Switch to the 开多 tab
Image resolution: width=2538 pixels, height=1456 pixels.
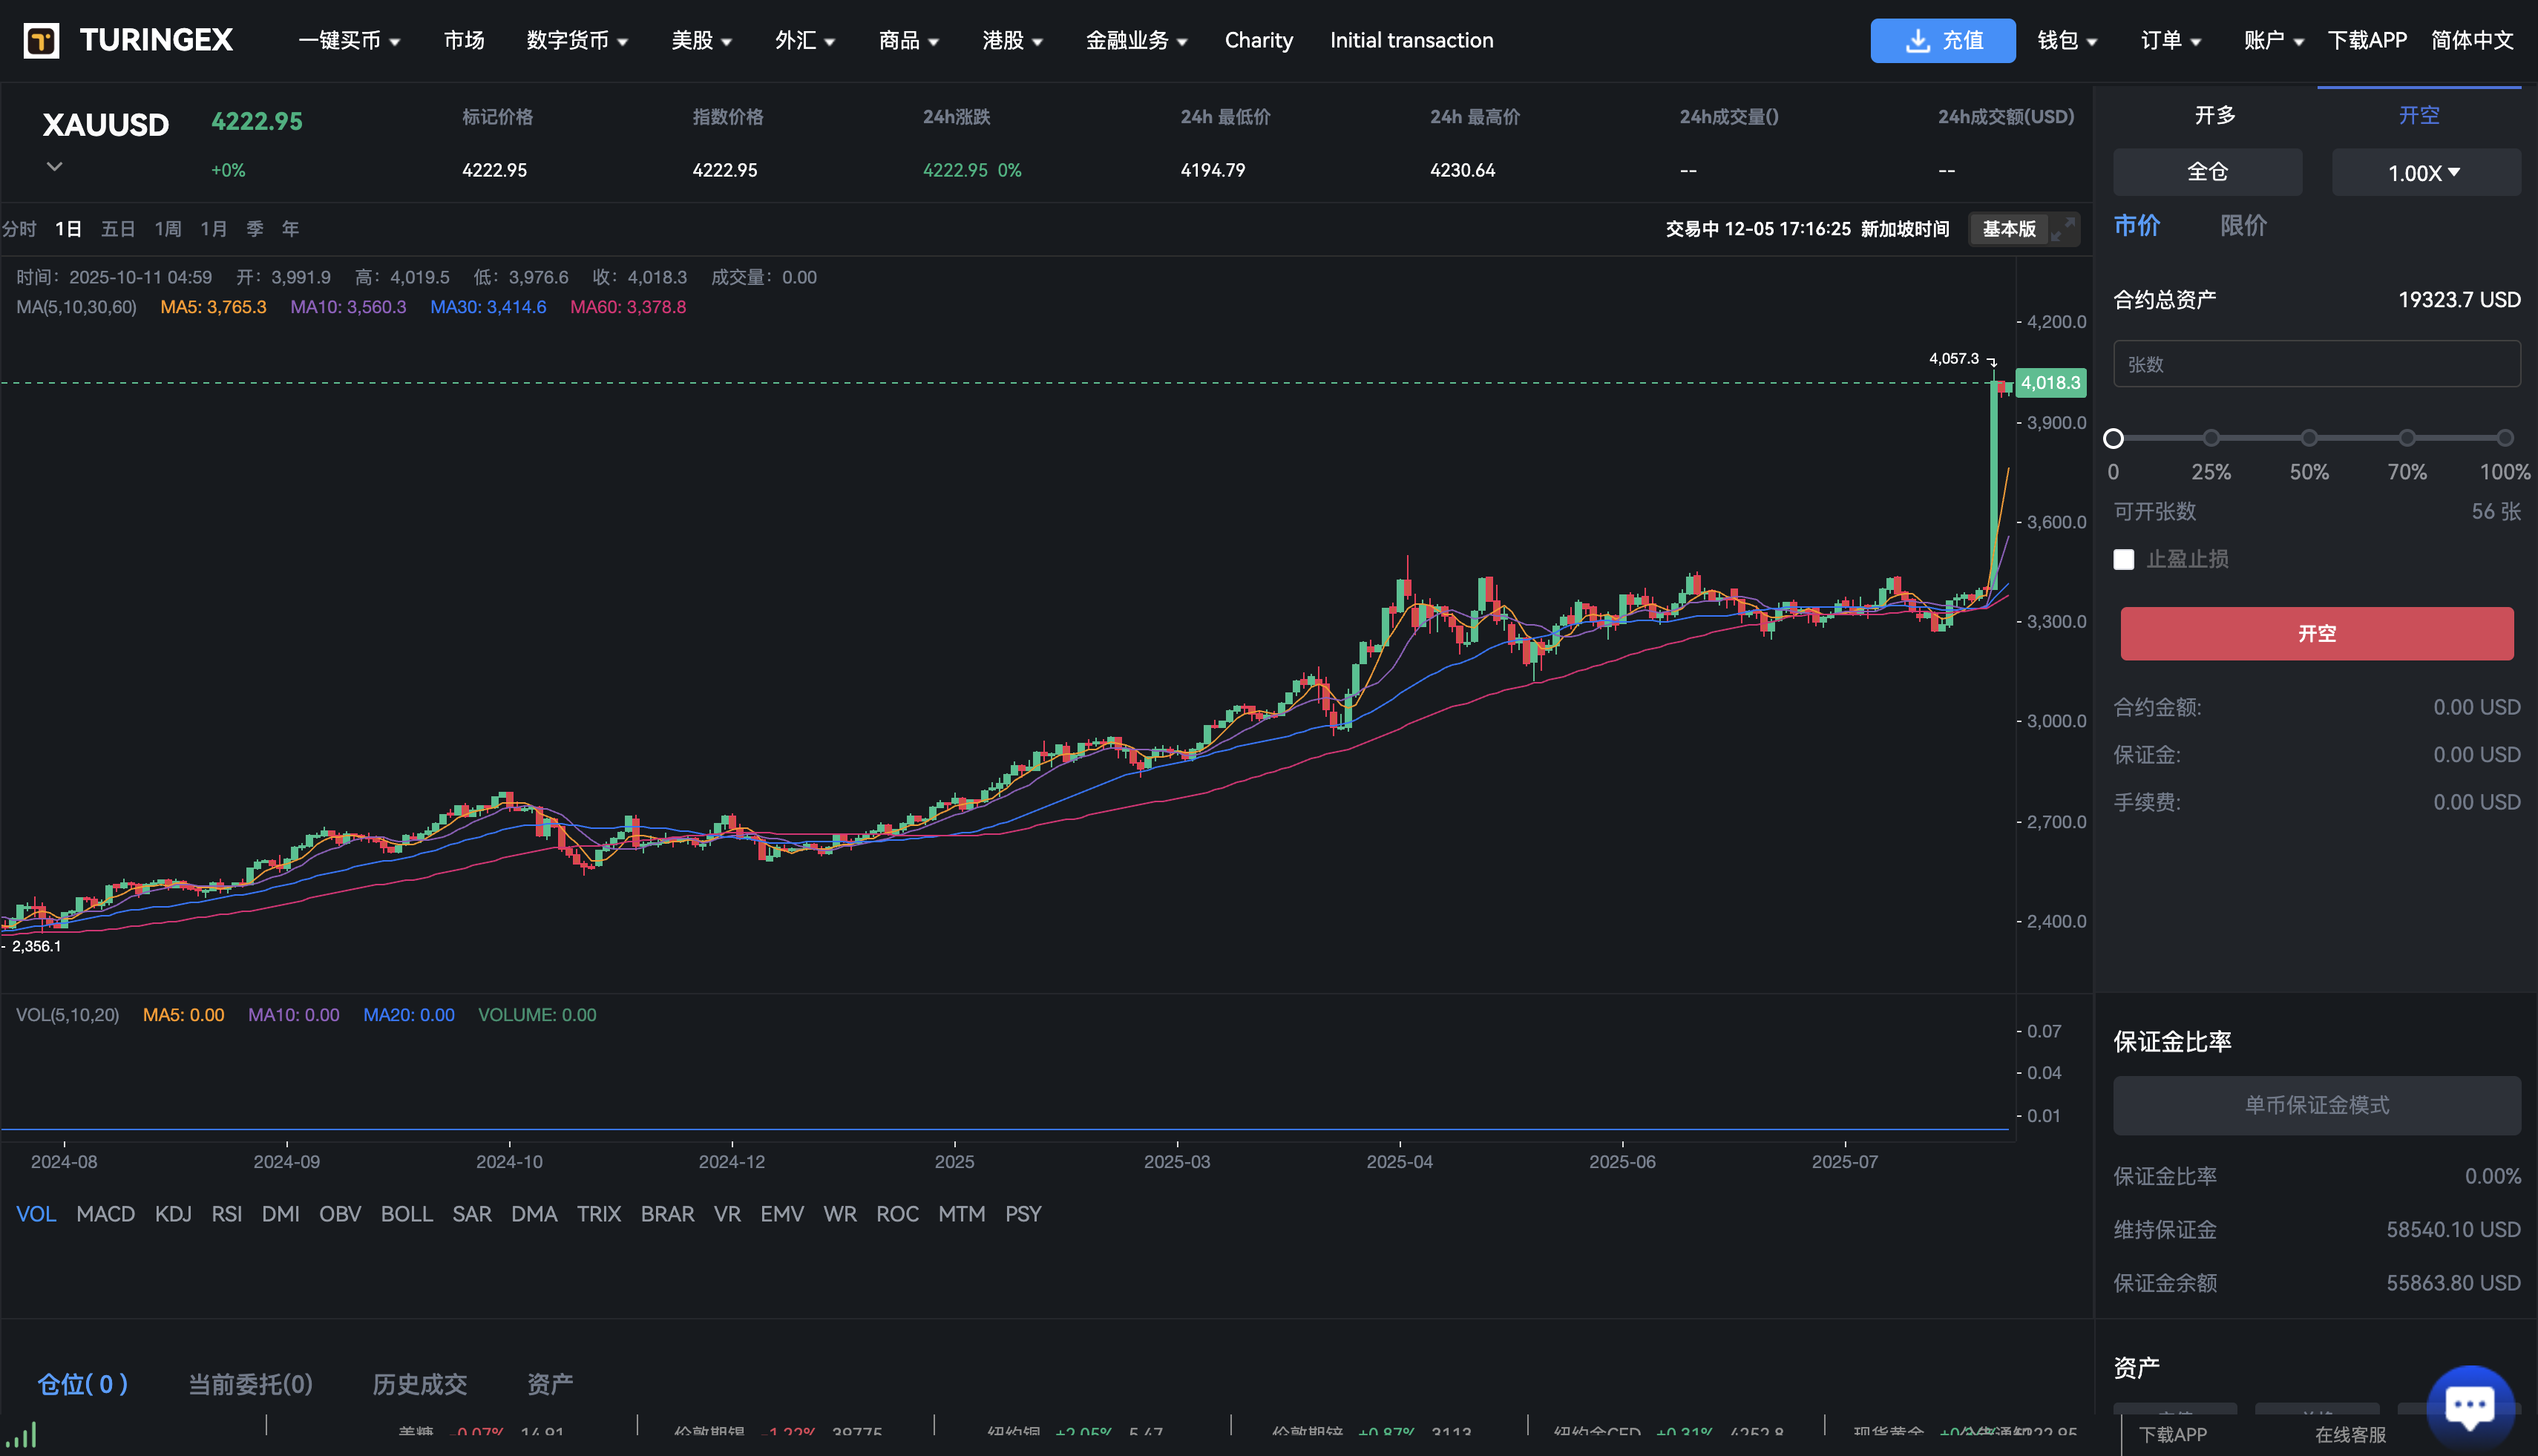(x=2215, y=114)
